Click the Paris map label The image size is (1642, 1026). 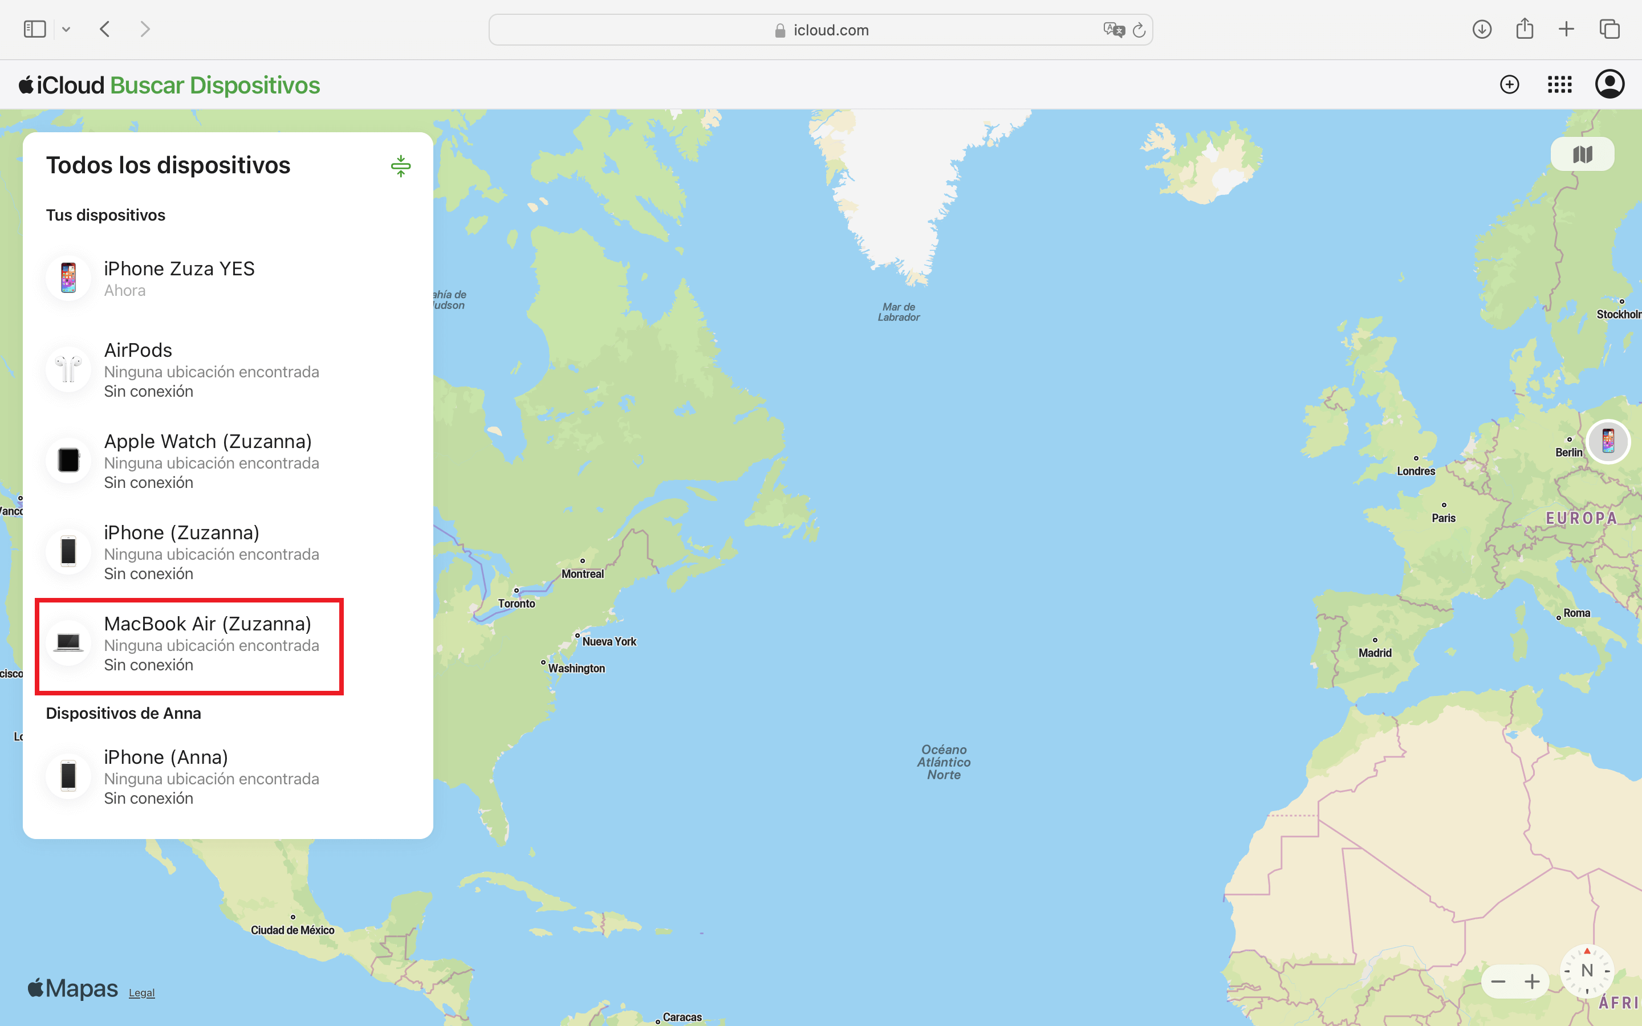(1444, 518)
